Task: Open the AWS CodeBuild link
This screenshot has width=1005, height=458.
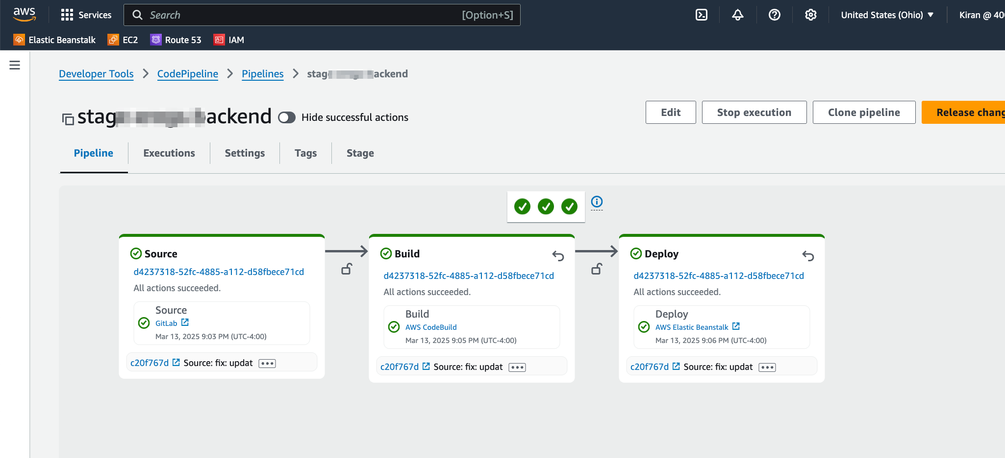Action: 431,327
